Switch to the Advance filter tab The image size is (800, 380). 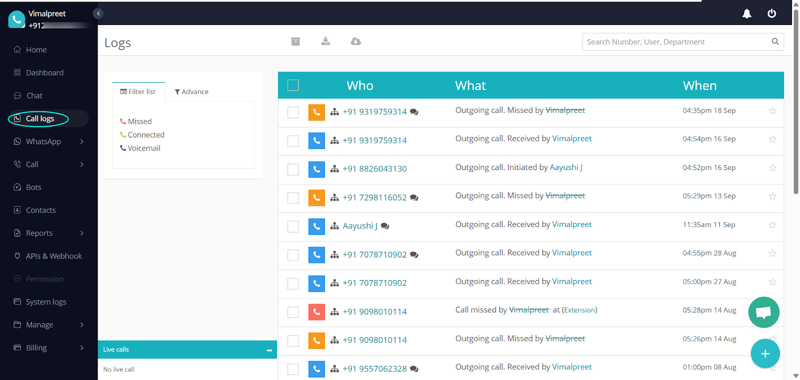[191, 92]
